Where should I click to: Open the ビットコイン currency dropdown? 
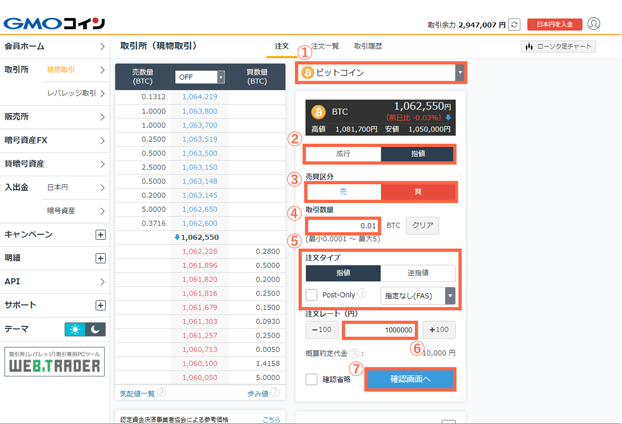point(381,73)
